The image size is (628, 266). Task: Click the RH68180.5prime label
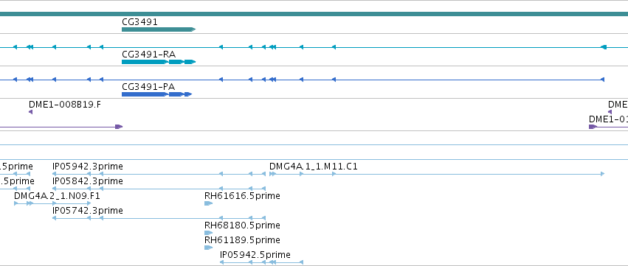(x=242, y=225)
